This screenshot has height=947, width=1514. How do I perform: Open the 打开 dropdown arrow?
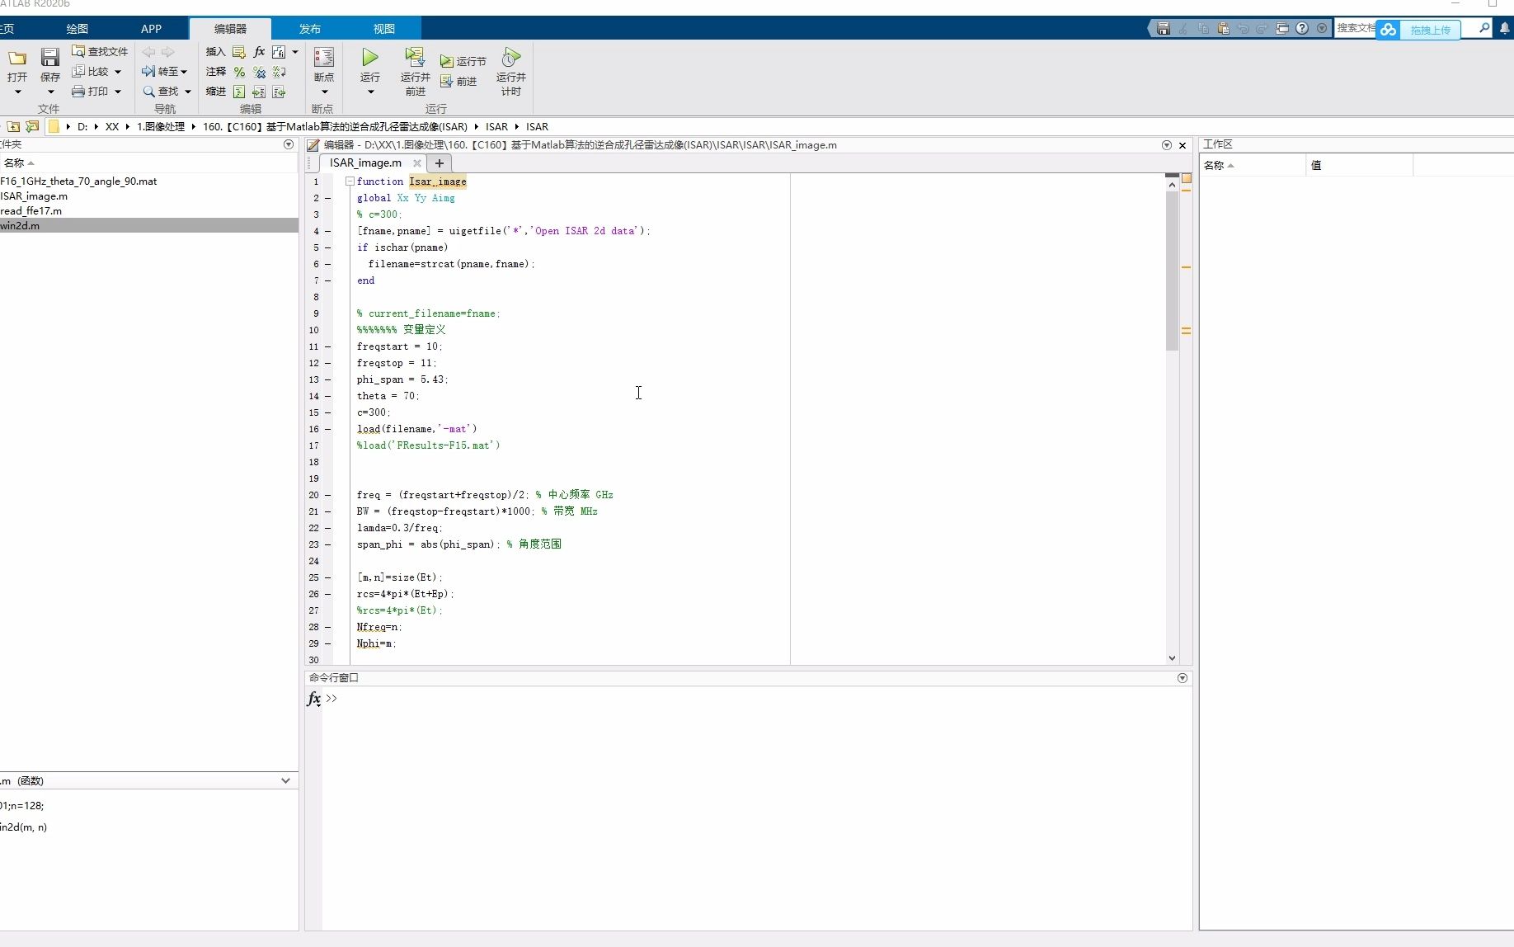pyautogui.click(x=17, y=92)
